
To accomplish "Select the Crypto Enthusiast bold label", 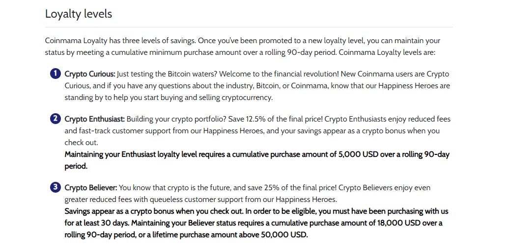I will point(95,119).
